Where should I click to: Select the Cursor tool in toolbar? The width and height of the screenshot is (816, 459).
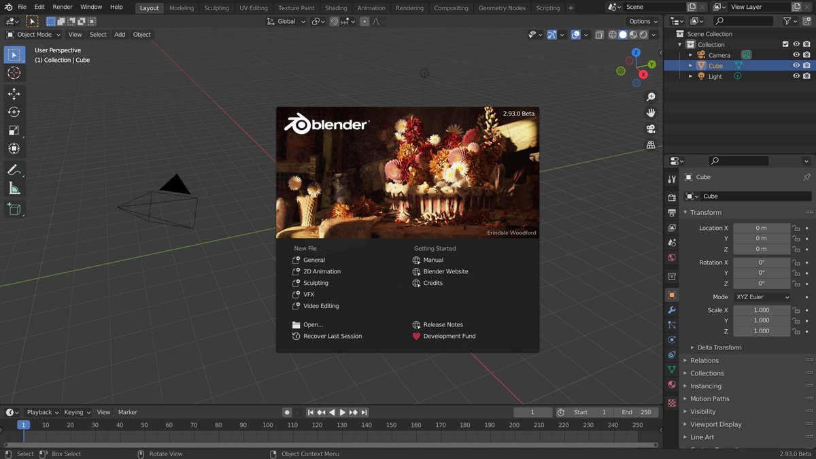click(x=14, y=73)
